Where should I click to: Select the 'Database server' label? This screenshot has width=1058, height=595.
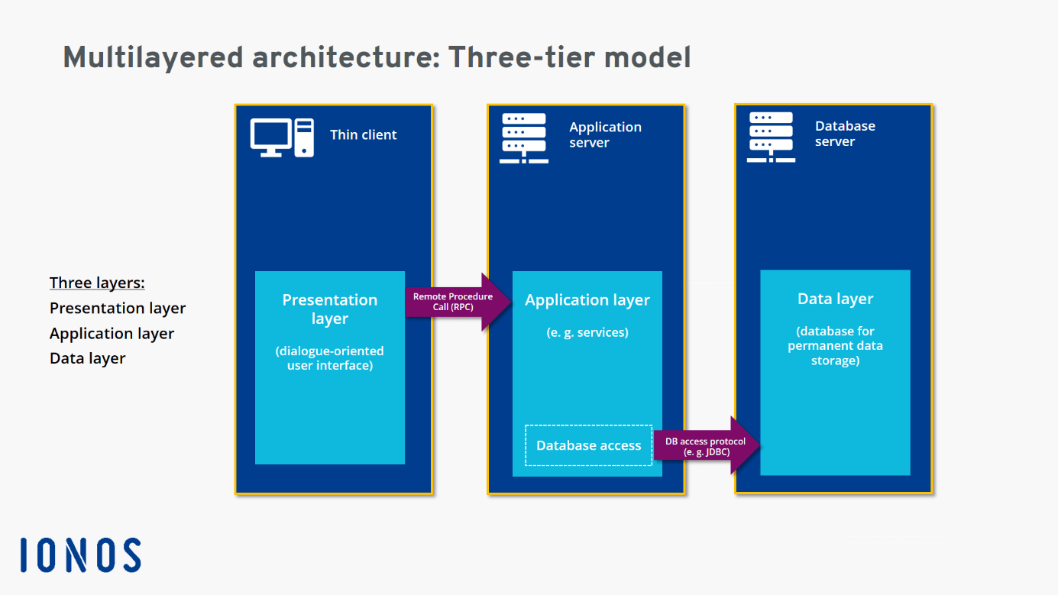(845, 134)
